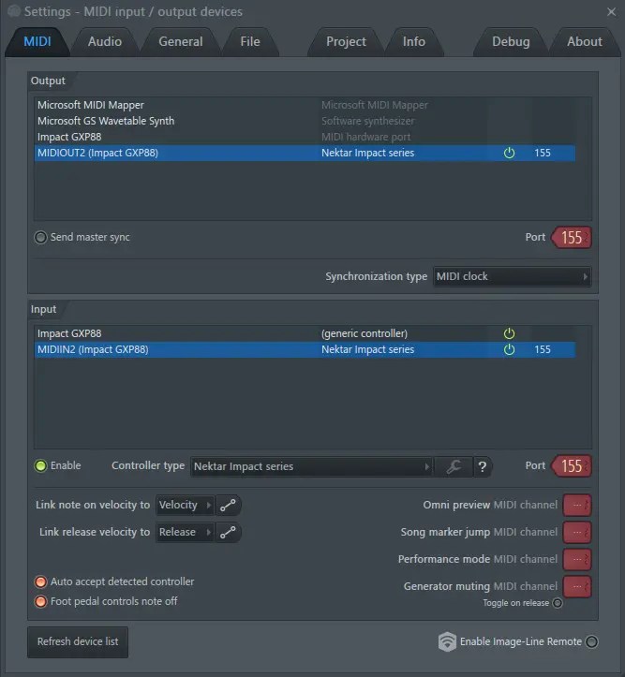Open the About tab
The image size is (625, 677).
pyautogui.click(x=585, y=41)
